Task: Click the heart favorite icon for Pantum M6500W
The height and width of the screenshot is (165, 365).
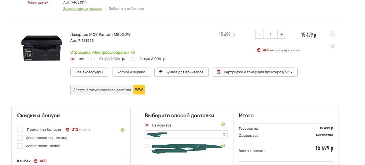Action: (x=332, y=34)
